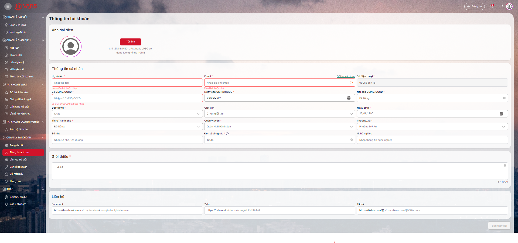The width and height of the screenshot is (518, 243).
Task: Click the Cẩm nang môi giới icon
Action: (x=6, y=107)
